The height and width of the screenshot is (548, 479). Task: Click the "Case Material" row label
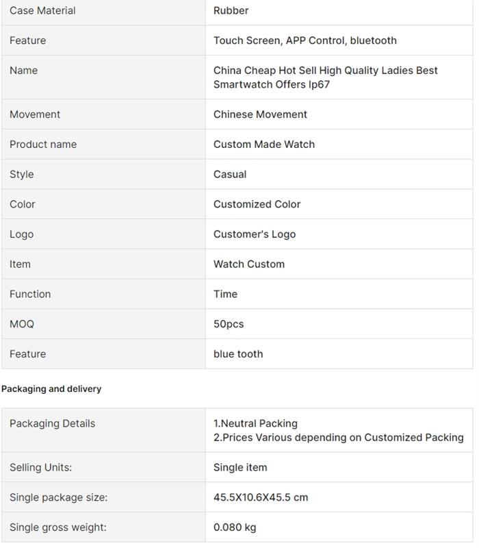(x=42, y=10)
